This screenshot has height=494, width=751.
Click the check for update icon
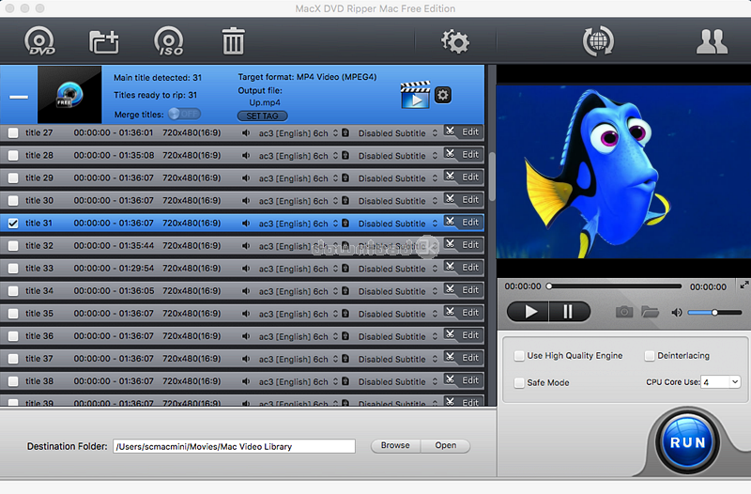(x=598, y=41)
